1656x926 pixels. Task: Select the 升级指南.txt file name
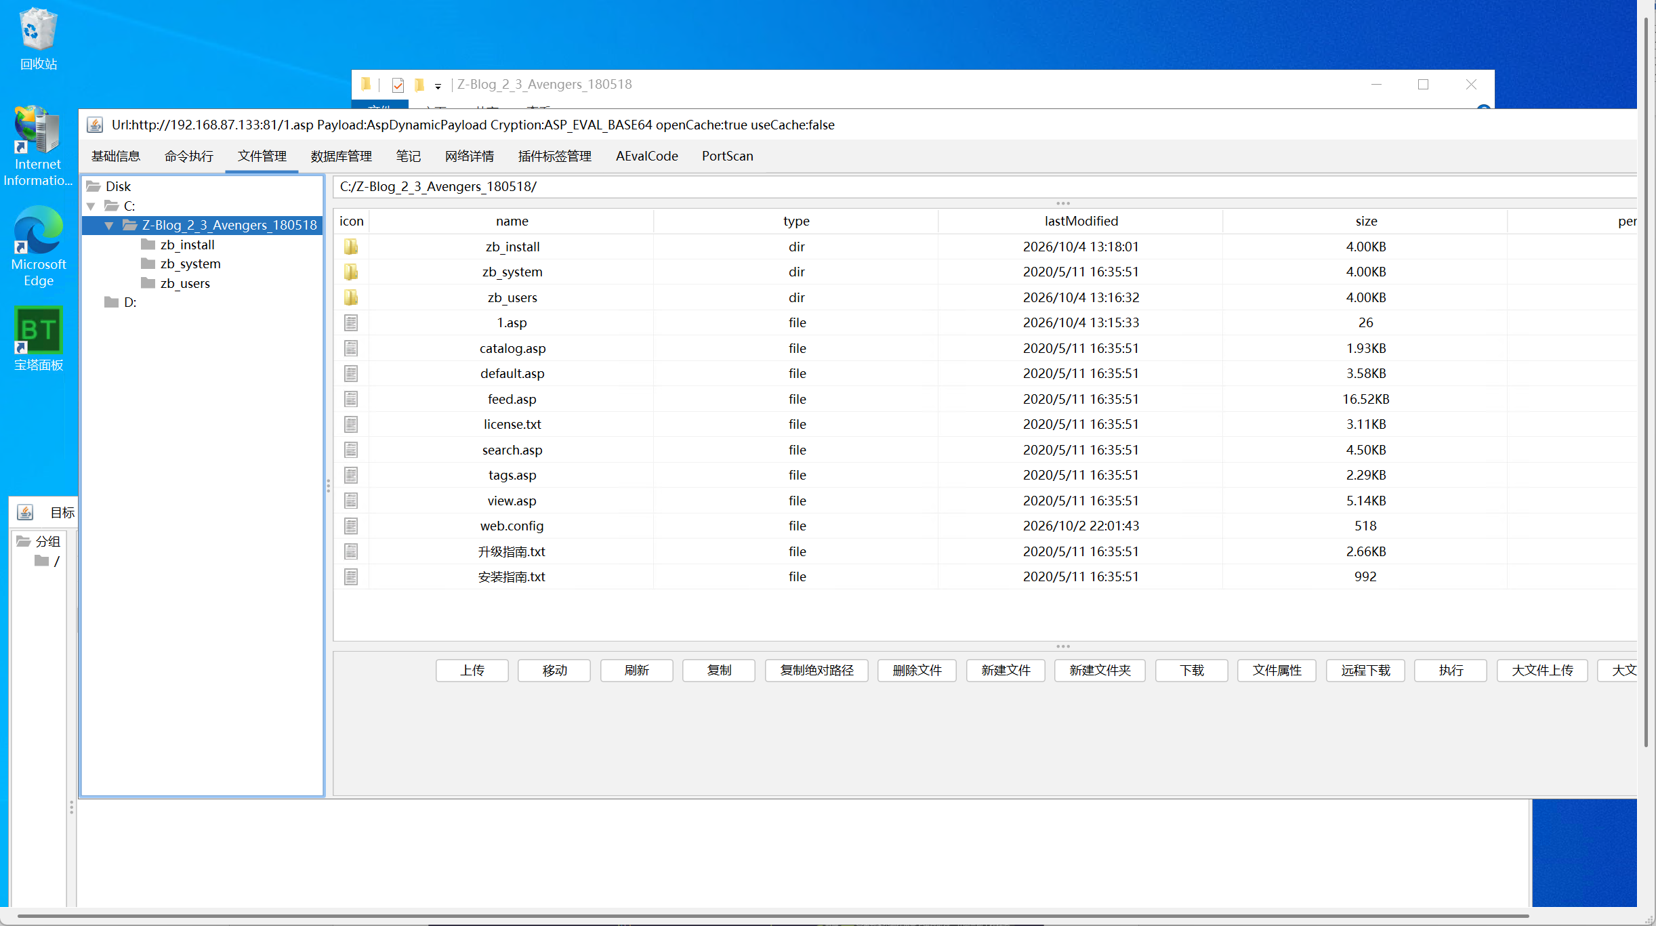(x=512, y=551)
